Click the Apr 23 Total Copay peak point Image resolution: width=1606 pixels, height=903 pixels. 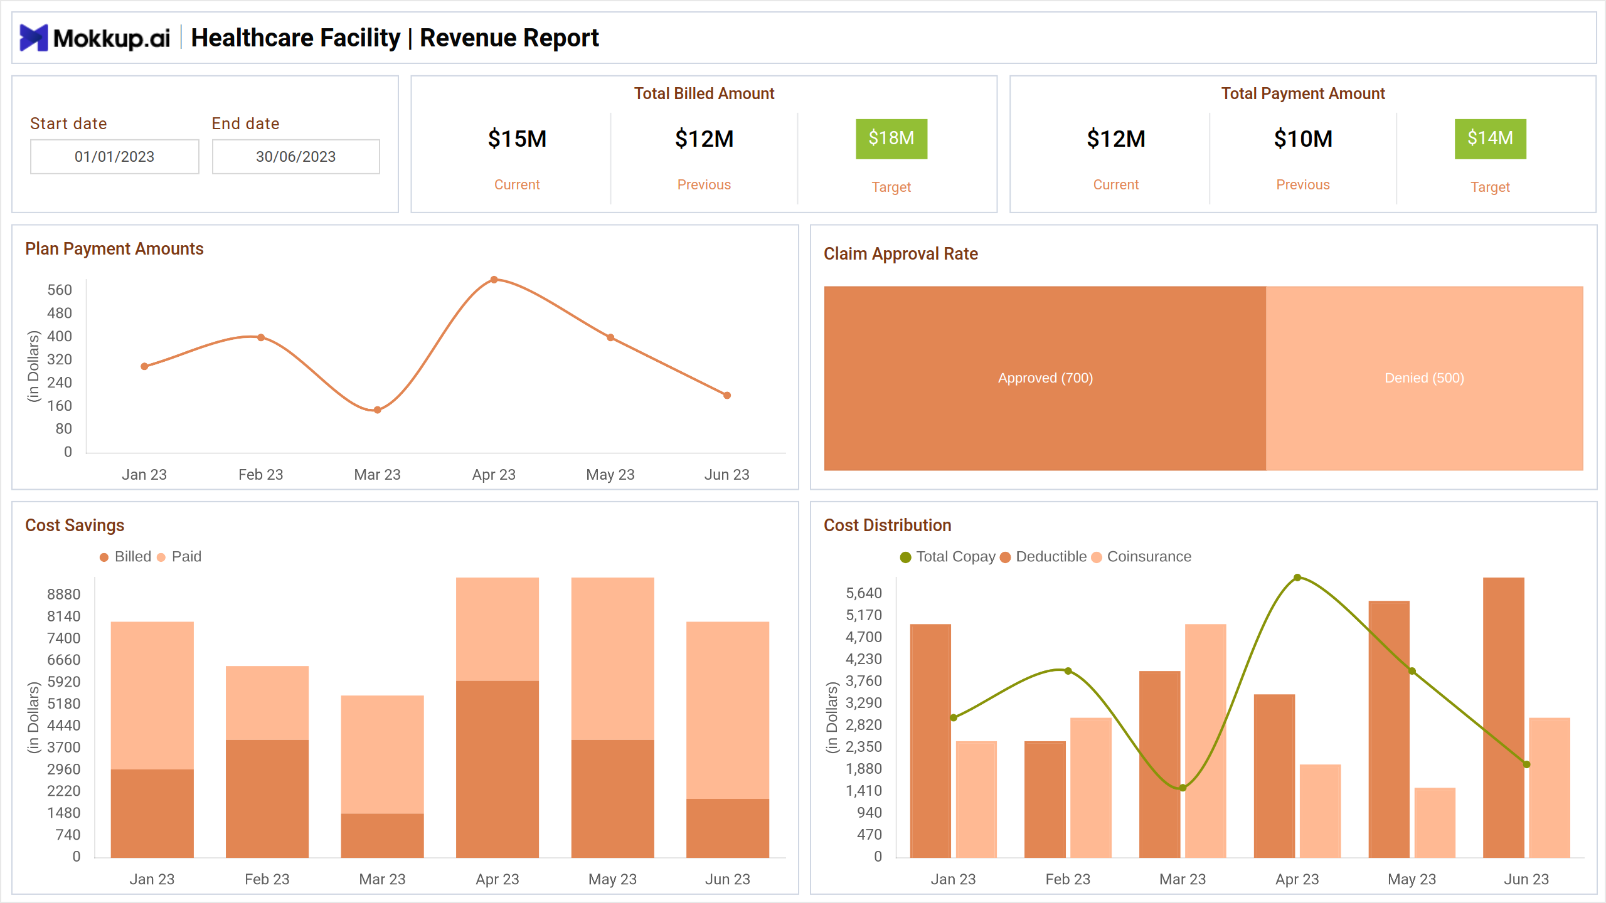click(1297, 578)
